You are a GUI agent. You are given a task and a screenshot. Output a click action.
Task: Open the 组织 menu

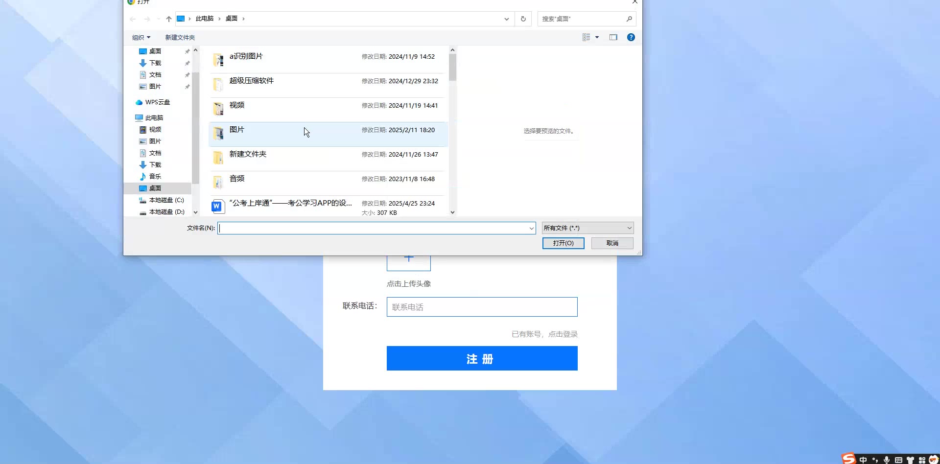[x=141, y=38]
